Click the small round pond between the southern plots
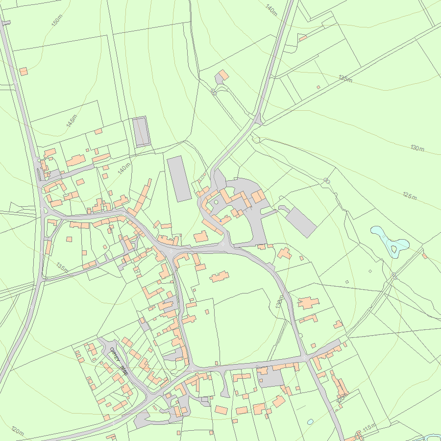441x441 pixels. (310, 422)
